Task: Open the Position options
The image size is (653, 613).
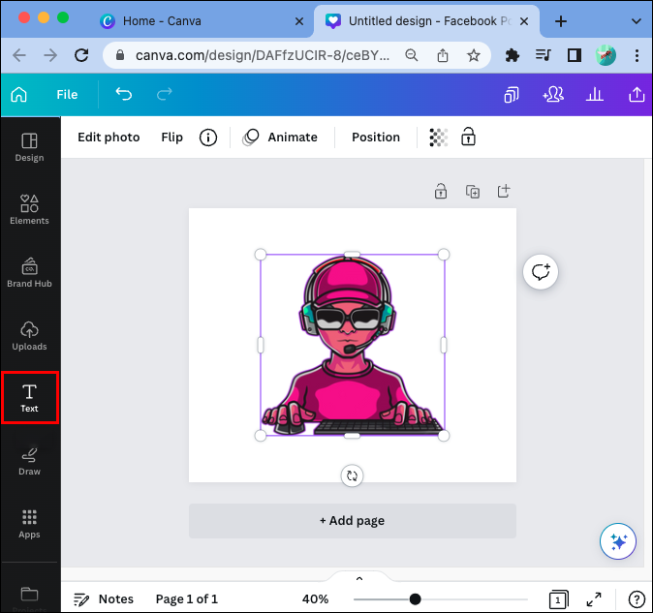Action: coord(376,137)
